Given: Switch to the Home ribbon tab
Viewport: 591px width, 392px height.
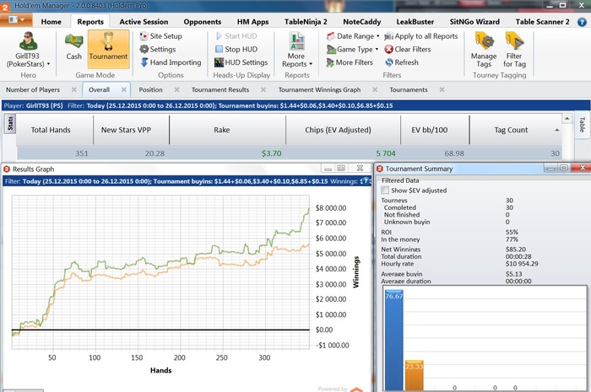Looking at the screenshot, I should (52, 22).
